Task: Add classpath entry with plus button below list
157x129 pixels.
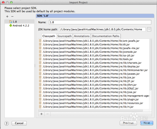Action: [41, 114]
